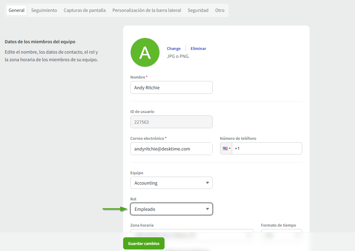Click the Correo electrónico input field
This screenshot has width=355, height=251.
tap(171, 149)
